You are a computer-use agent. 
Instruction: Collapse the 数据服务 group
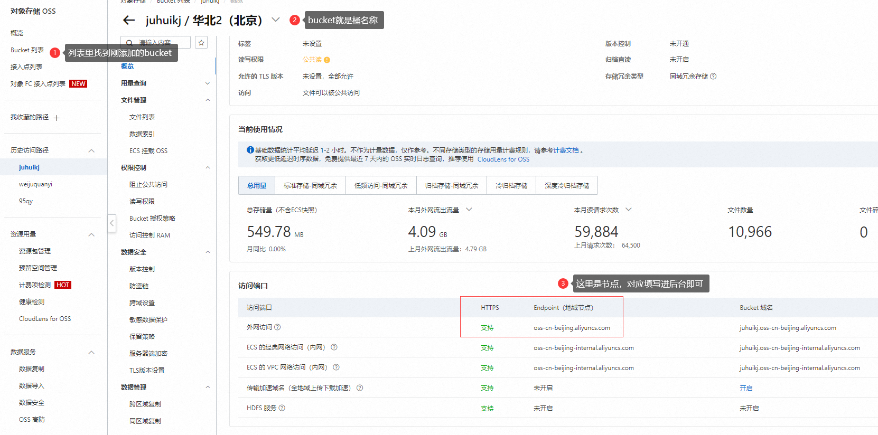pos(91,353)
